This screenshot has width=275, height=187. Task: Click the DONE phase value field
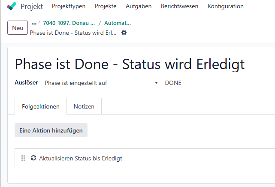coord(173,83)
